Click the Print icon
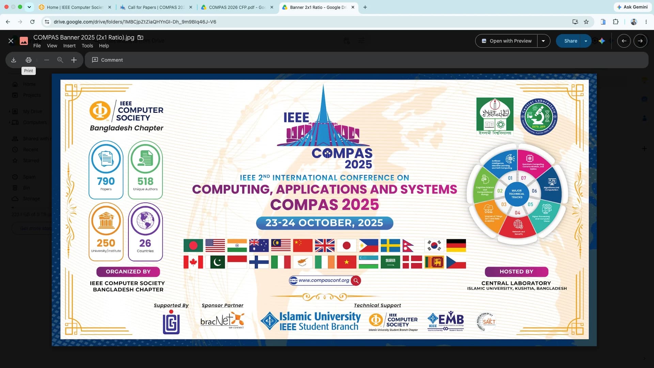Viewport: 654px width, 368px height. 29,60
